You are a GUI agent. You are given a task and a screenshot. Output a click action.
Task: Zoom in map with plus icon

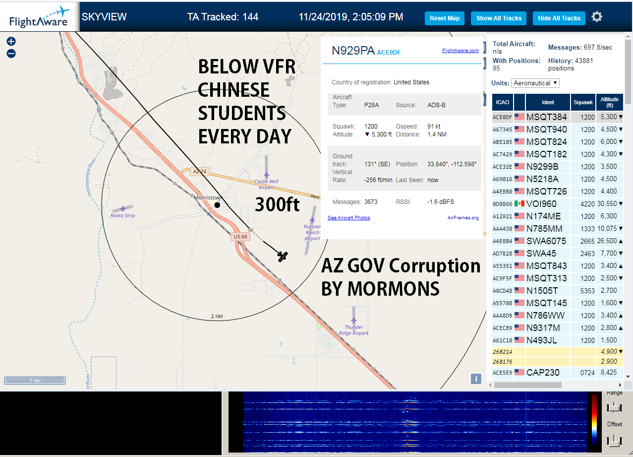(11, 42)
